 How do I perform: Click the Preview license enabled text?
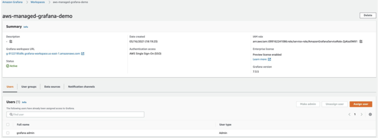click(267, 55)
